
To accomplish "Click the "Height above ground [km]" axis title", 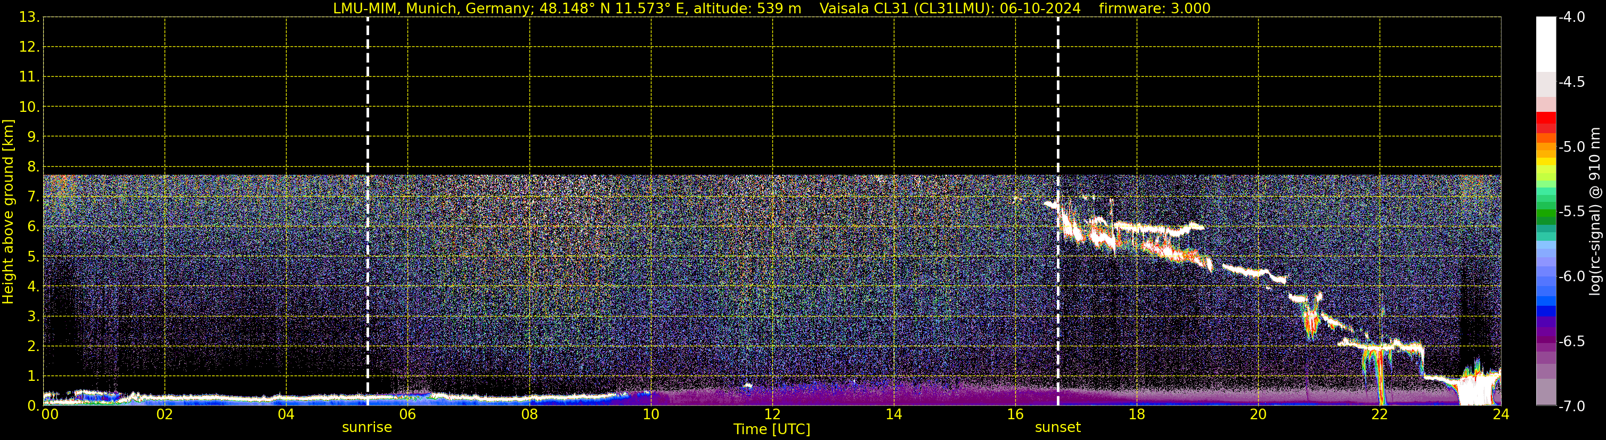I will (x=8, y=211).
